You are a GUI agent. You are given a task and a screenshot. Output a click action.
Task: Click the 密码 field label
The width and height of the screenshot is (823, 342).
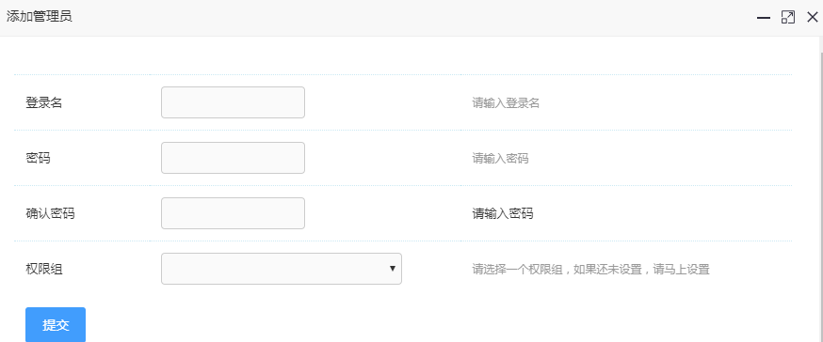[38, 159]
